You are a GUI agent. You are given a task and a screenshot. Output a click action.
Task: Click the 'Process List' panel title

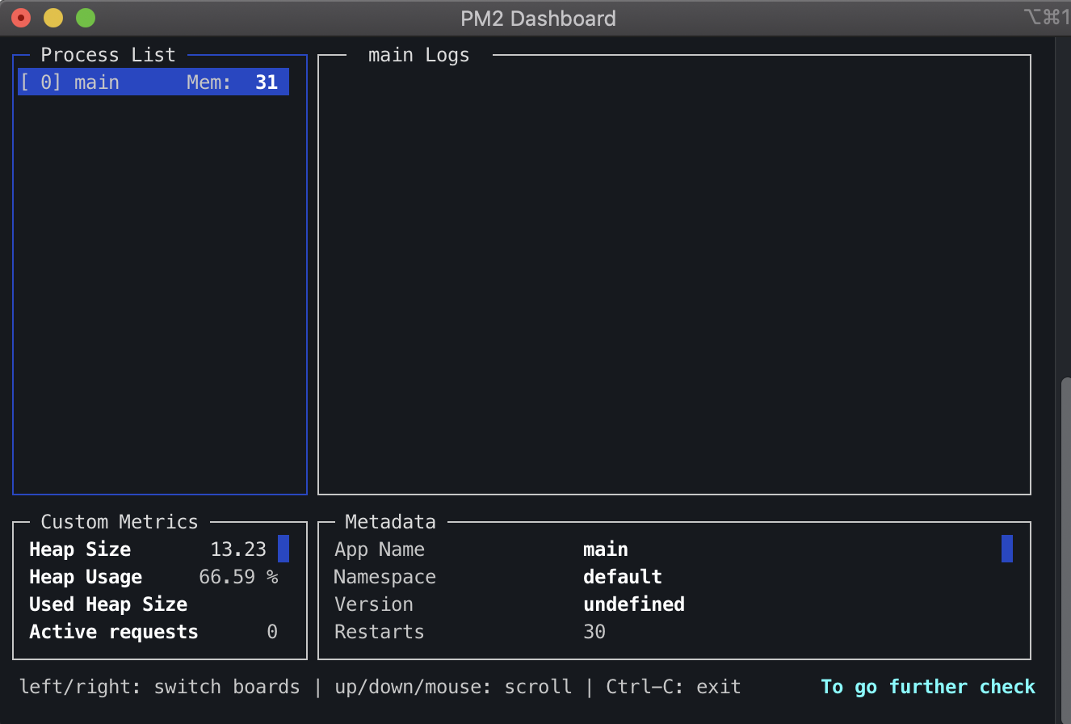[x=108, y=55]
